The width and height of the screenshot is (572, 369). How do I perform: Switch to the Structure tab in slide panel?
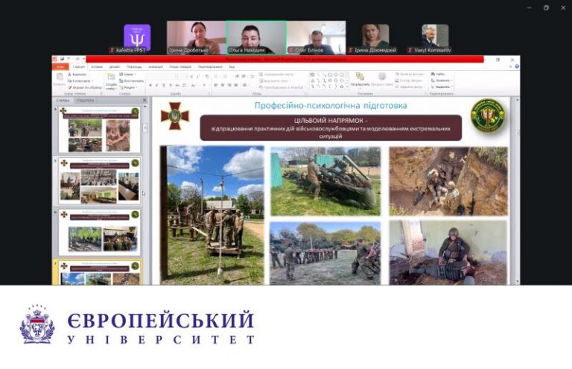(x=86, y=100)
